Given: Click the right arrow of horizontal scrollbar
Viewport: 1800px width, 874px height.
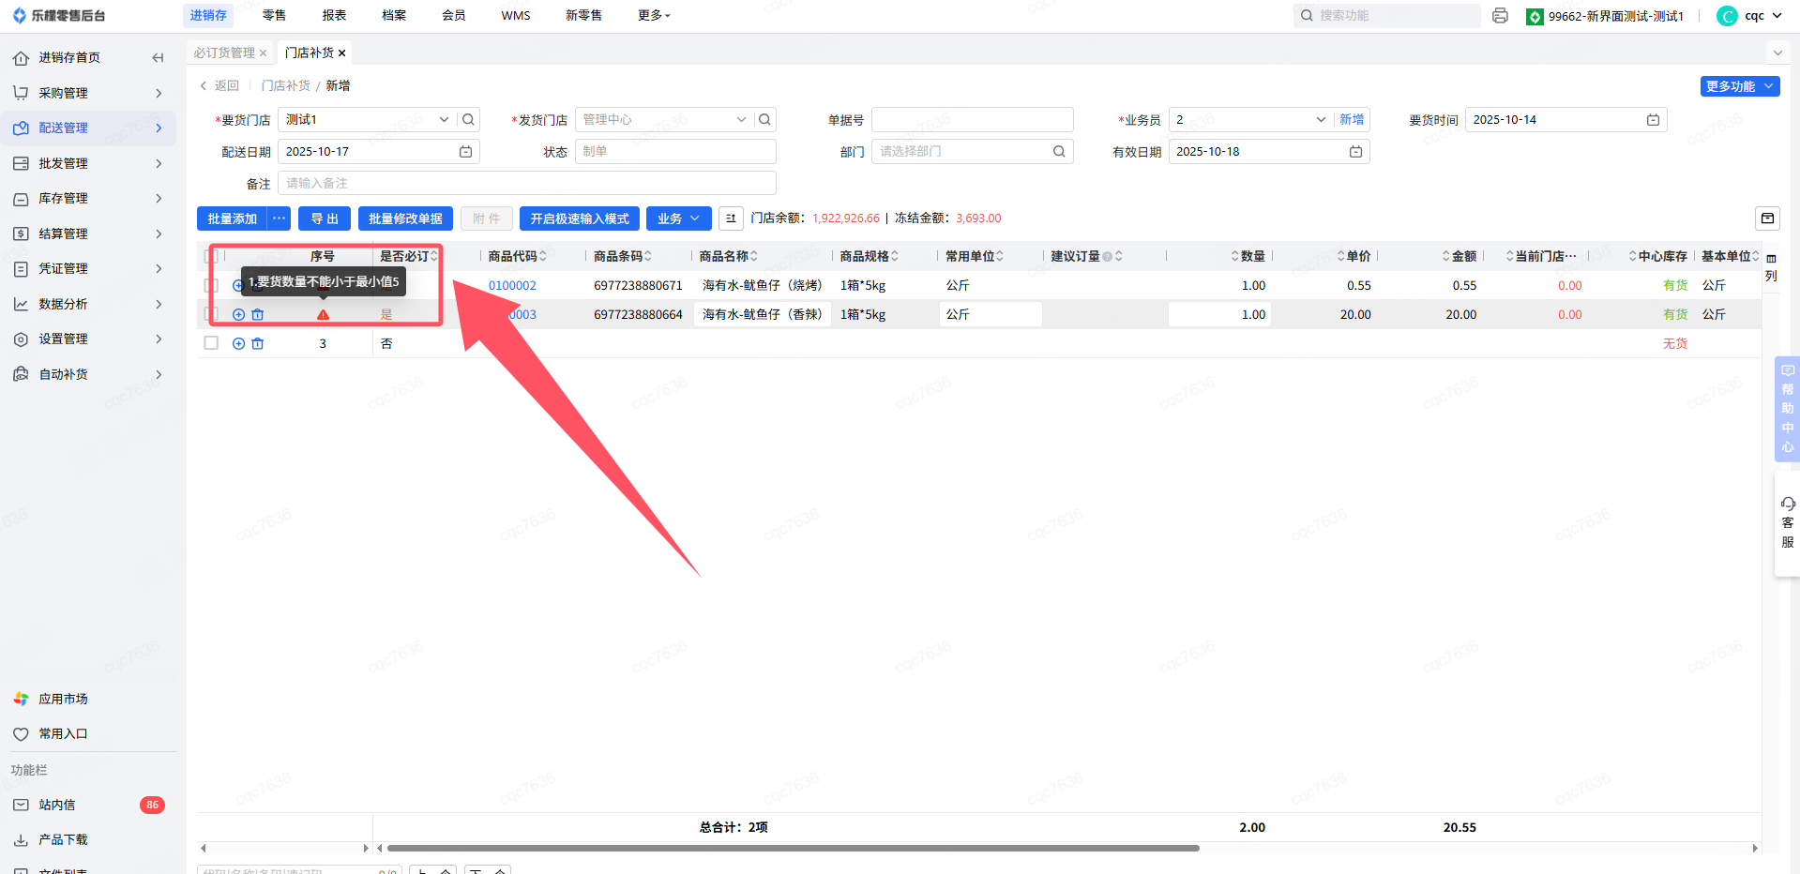Looking at the screenshot, I should [1755, 848].
